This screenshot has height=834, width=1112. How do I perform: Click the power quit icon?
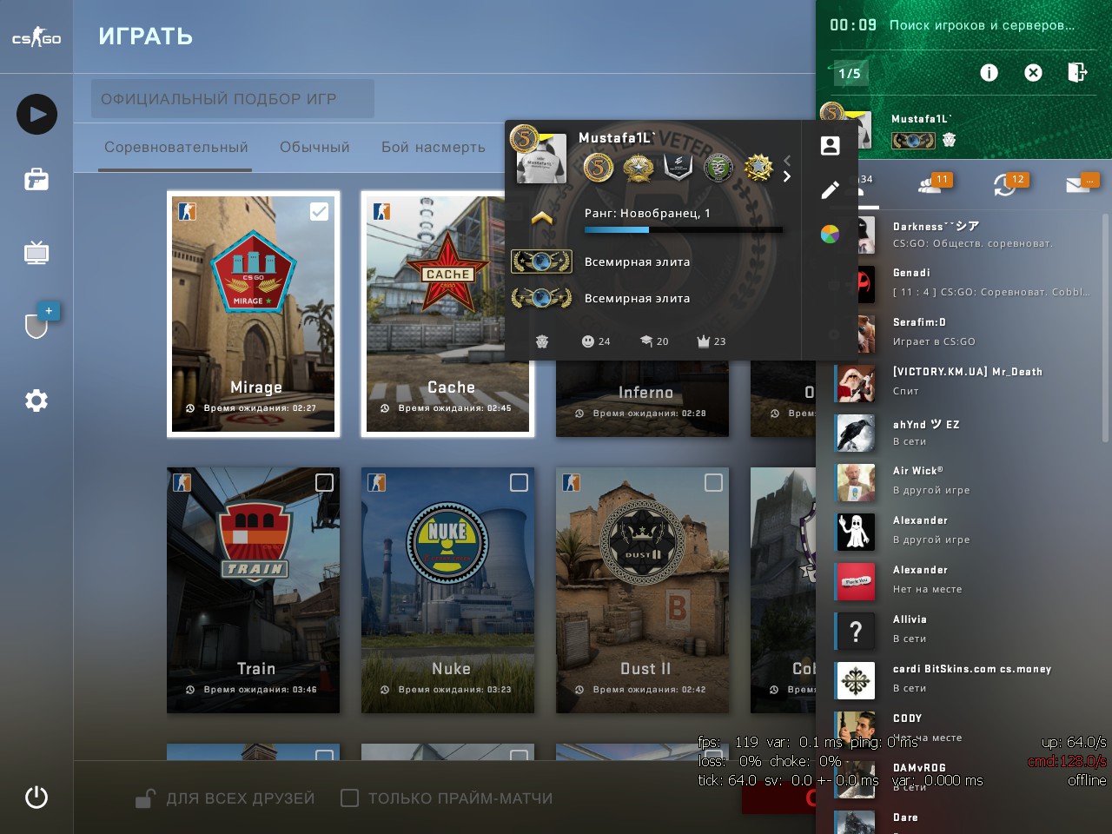tap(36, 797)
